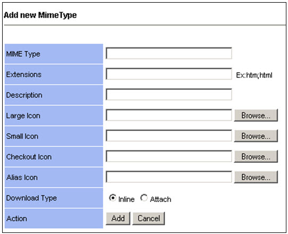The image size is (288, 234).
Task: Browse for an Alias Icon file
Action: click(256, 177)
